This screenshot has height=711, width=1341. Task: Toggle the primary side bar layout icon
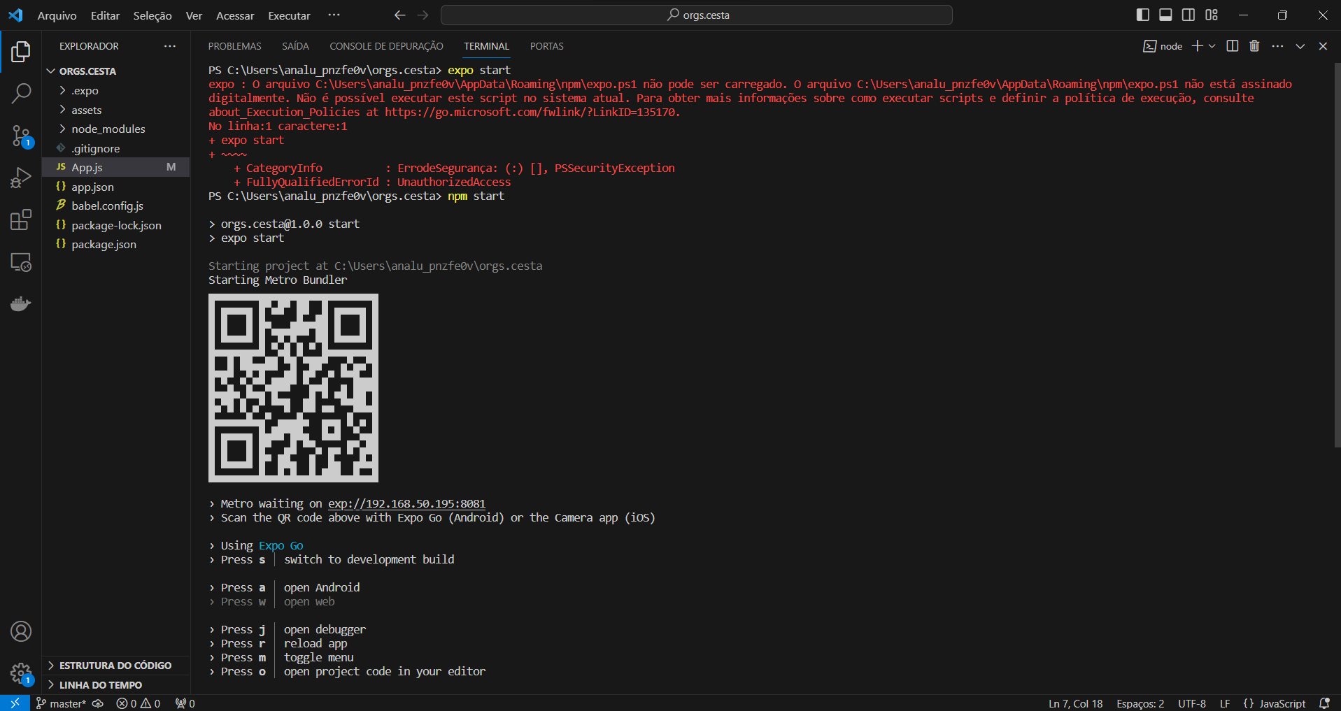(1143, 15)
